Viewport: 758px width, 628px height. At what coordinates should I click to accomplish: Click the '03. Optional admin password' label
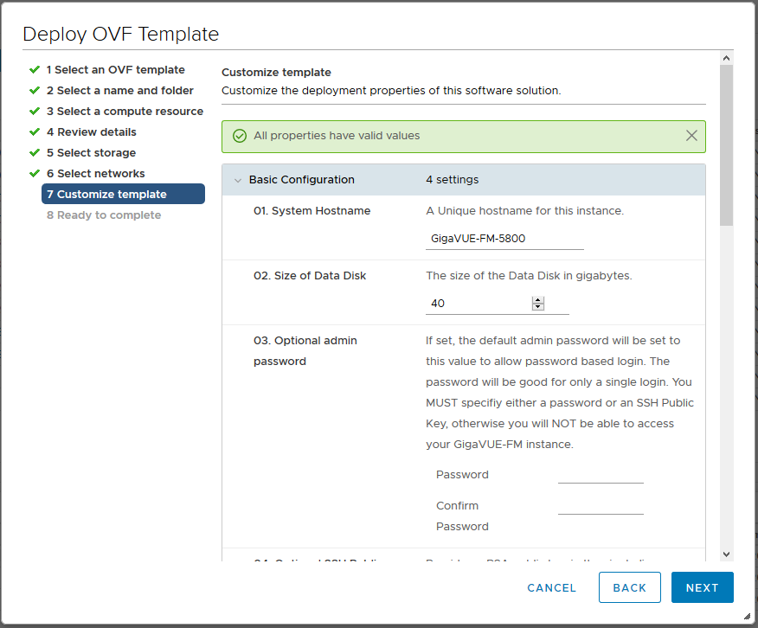pyautogui.click(x=305, y=351)
